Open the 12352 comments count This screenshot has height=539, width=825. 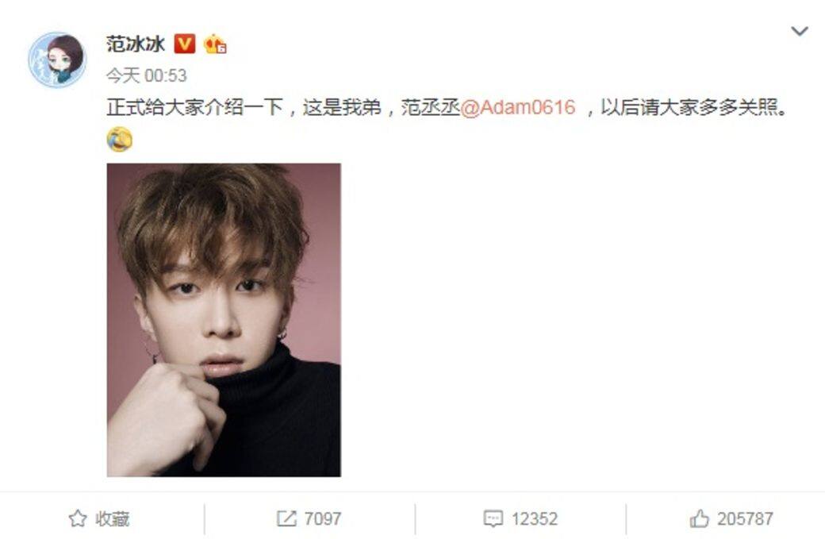pos(534,519)
